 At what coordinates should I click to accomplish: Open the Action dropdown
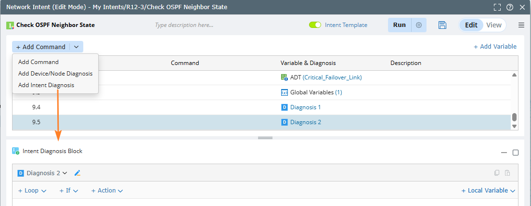tap(107, 191)
